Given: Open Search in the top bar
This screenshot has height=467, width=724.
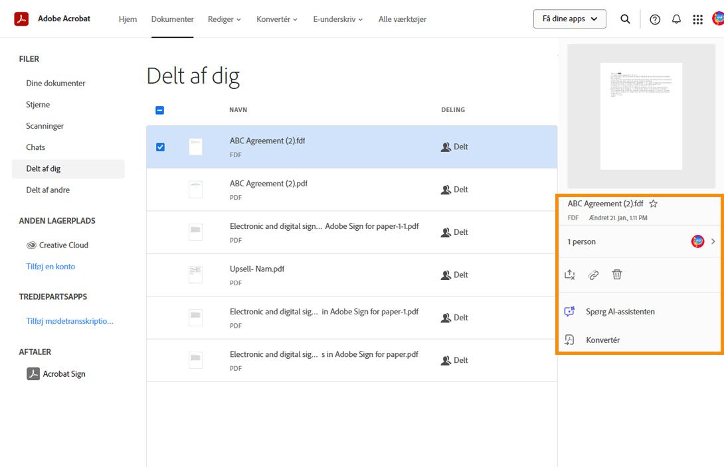Looking at the screenshot, I should [625, 19].
